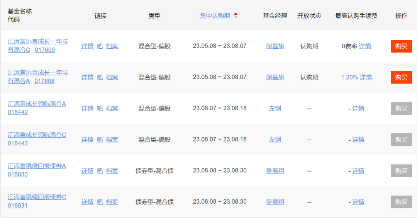Open 吧 forum link for fund 018443
Image resolution: width=417 pixels, height=218 pixels.
pyautogui.click(x=100, y=140)
